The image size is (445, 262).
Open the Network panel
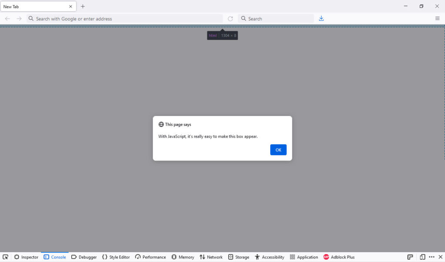(x=211, y=257)
